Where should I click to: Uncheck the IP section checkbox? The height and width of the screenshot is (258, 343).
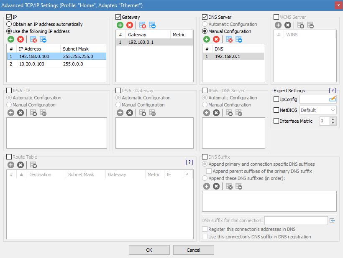(x=9, y=17)
